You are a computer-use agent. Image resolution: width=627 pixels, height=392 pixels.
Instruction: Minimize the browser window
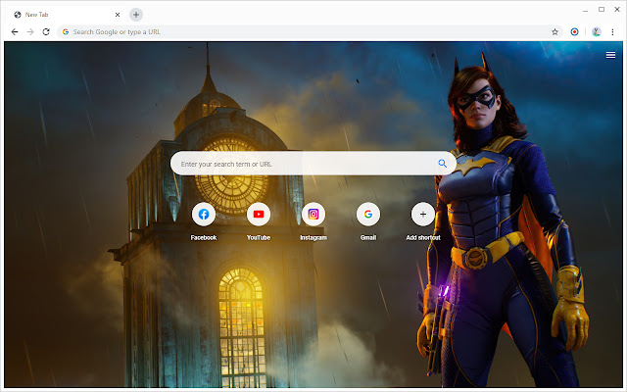[586, 10]
